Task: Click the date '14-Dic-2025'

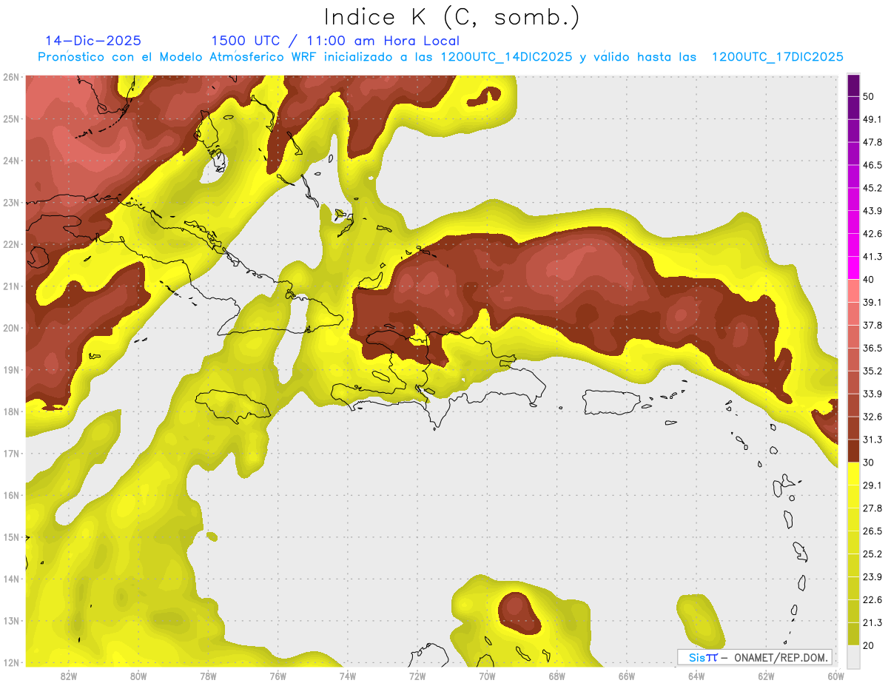Action: tap(93, 41)
